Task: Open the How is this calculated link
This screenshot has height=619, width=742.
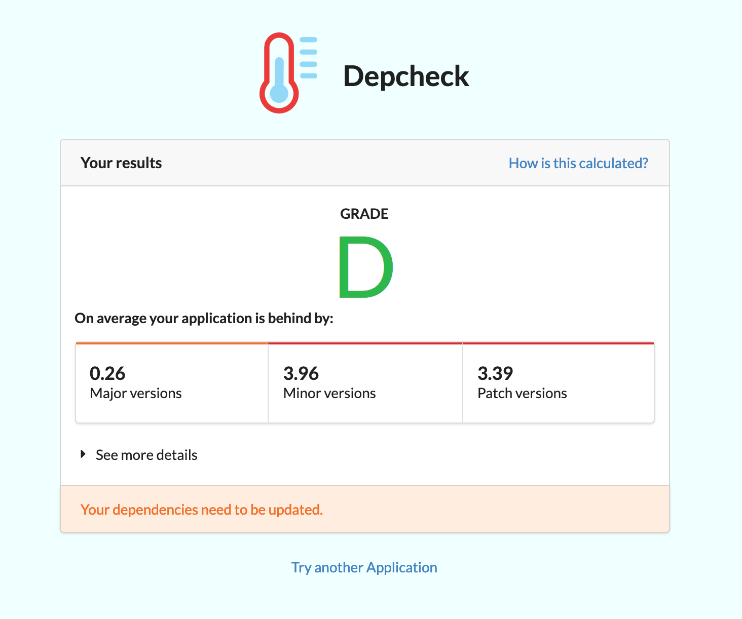Action: tap(578, 163)
